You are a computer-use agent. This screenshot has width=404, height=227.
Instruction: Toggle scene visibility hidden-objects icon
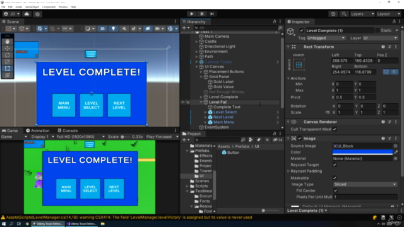[x=148, y=28]
